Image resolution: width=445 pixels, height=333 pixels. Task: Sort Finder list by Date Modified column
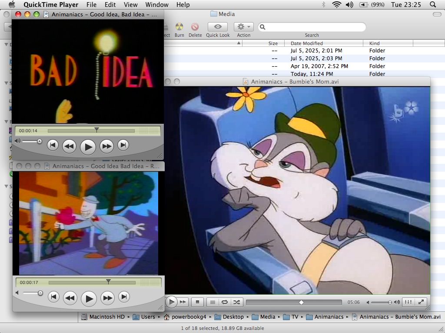coord(324,43)
